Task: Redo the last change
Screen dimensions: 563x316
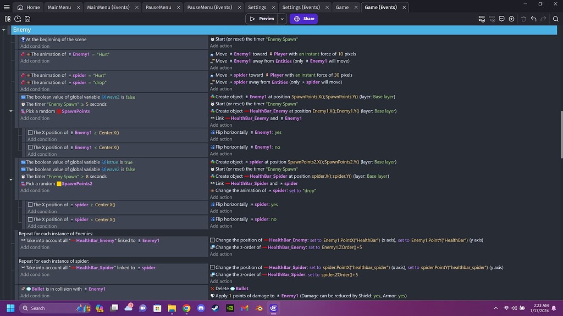Action: pyautogui.click(x=543, y=19)
